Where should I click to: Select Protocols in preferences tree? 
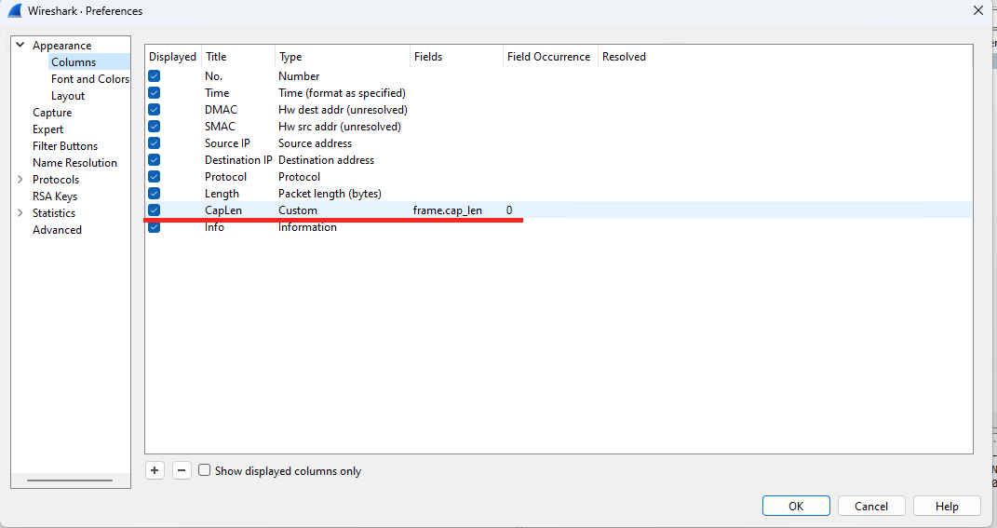coord(56,180)
